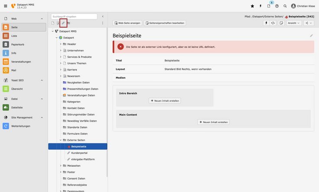Clear cache via top bar lightning icon
319x192 pixels.
click(260, 6)
